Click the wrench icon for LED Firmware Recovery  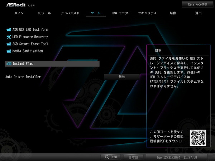[x=9, y=37]
